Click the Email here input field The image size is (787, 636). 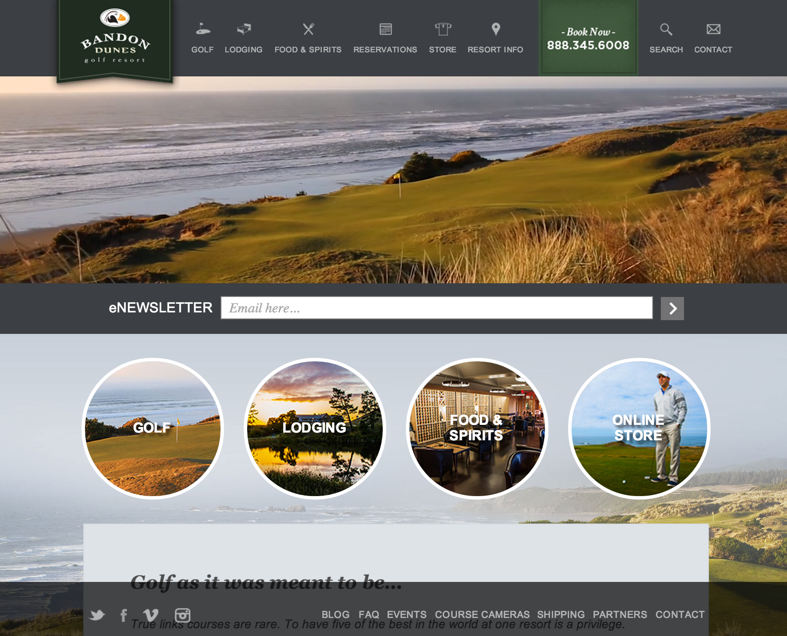click(x=436, y=308)
